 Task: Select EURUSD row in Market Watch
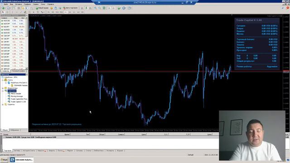[13, 66]
